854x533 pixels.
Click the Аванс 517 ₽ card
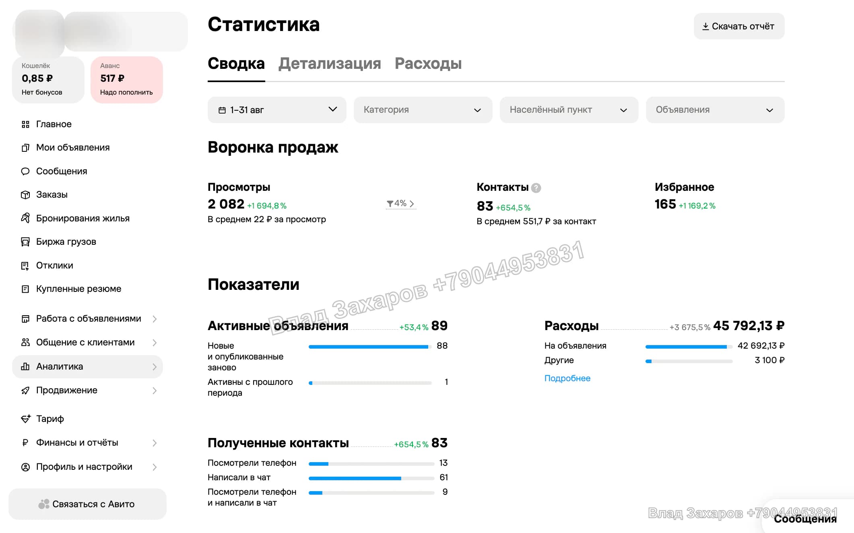pyautogui.click(x=127, y=80)
